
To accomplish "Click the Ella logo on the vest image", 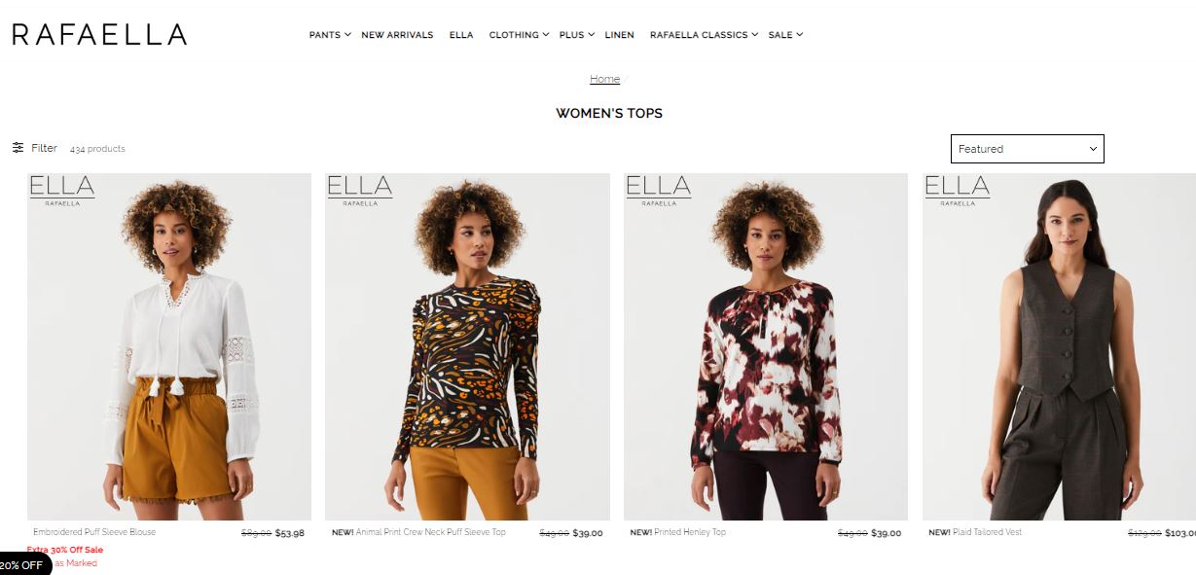I will tap(958, 190).
